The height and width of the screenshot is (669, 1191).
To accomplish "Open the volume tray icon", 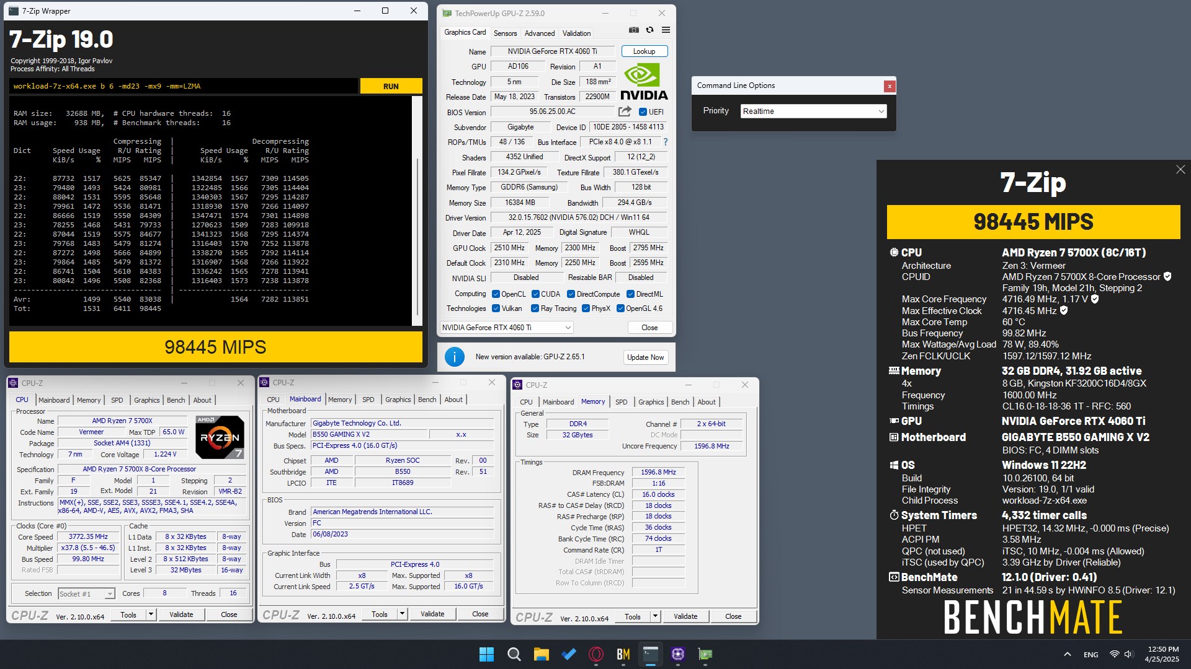I will coord(1128,654).
